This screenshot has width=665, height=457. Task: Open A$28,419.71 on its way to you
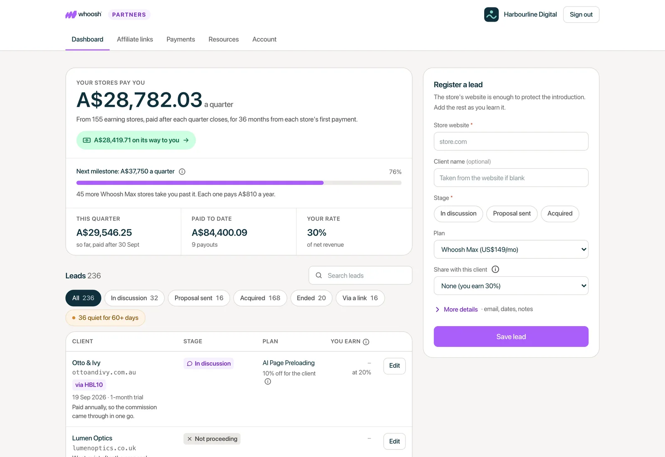pyautogui.click(x=136, y=140)
